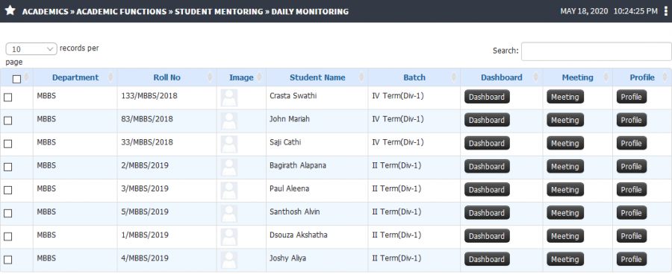Click the favorites star icon in header

pos(10,11)
